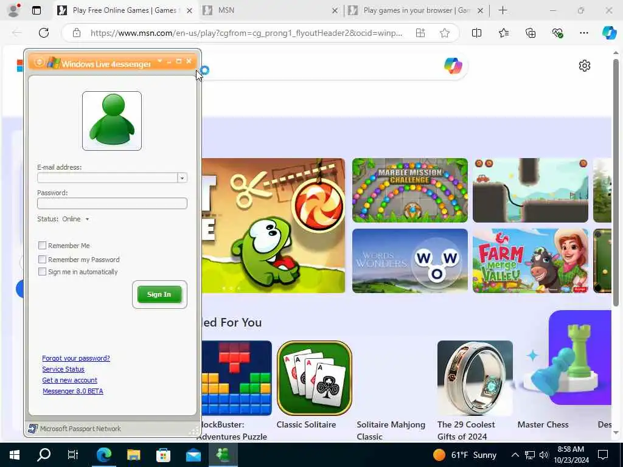Toggle split screen in Edge toolbar

[x=476, y=33]
